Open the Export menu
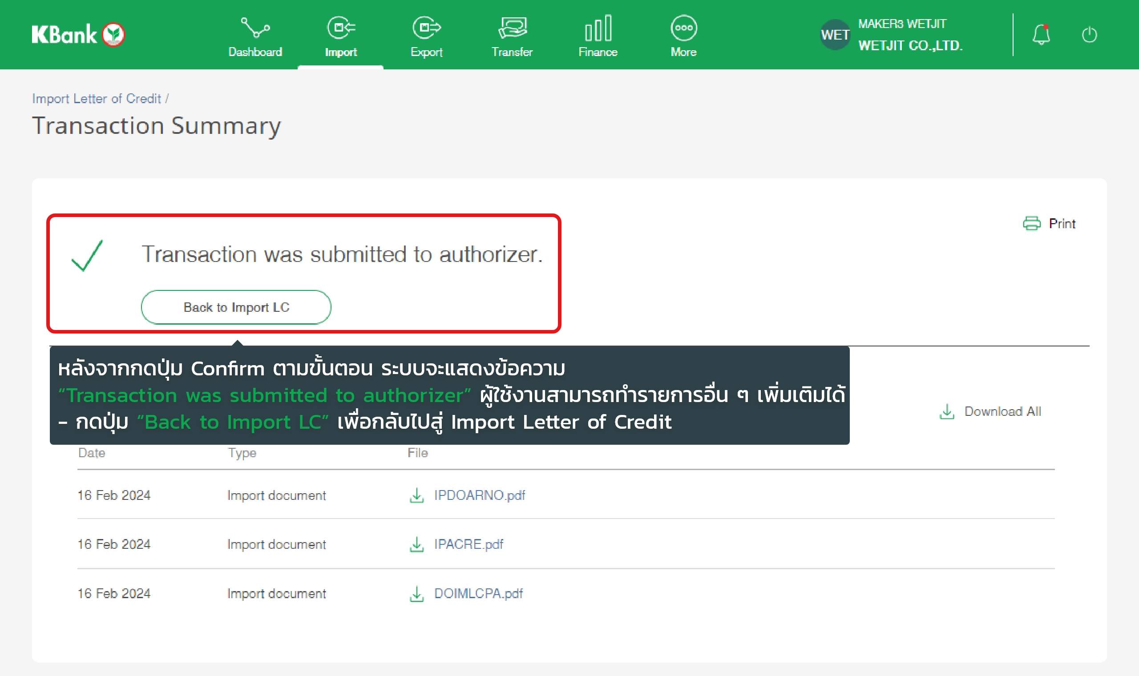The width and height of the screenshot is (1139, 676). 426,36
